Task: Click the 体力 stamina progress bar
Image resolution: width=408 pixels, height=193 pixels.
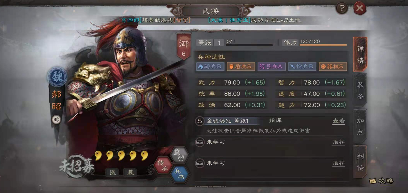Action: point(323,45)
